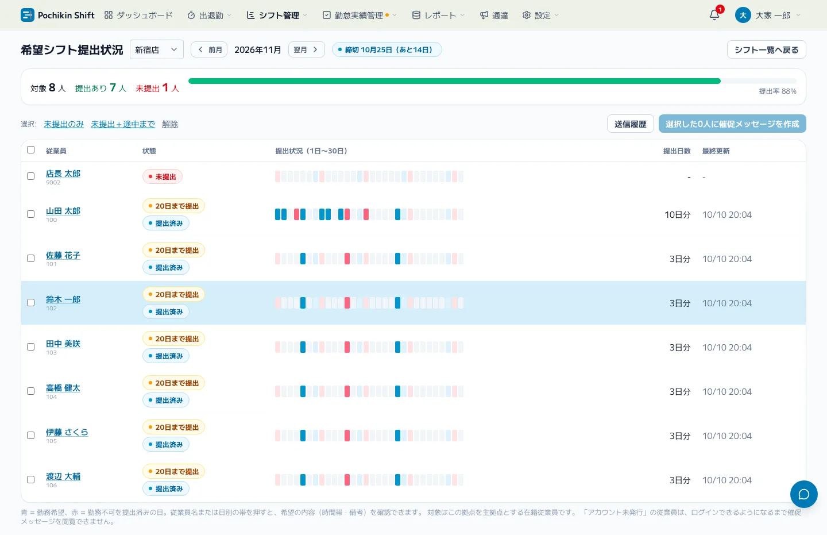Click the 未提出 status badge

163,176
